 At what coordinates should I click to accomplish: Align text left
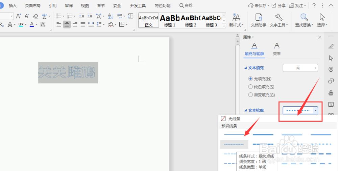coord(59,24)
